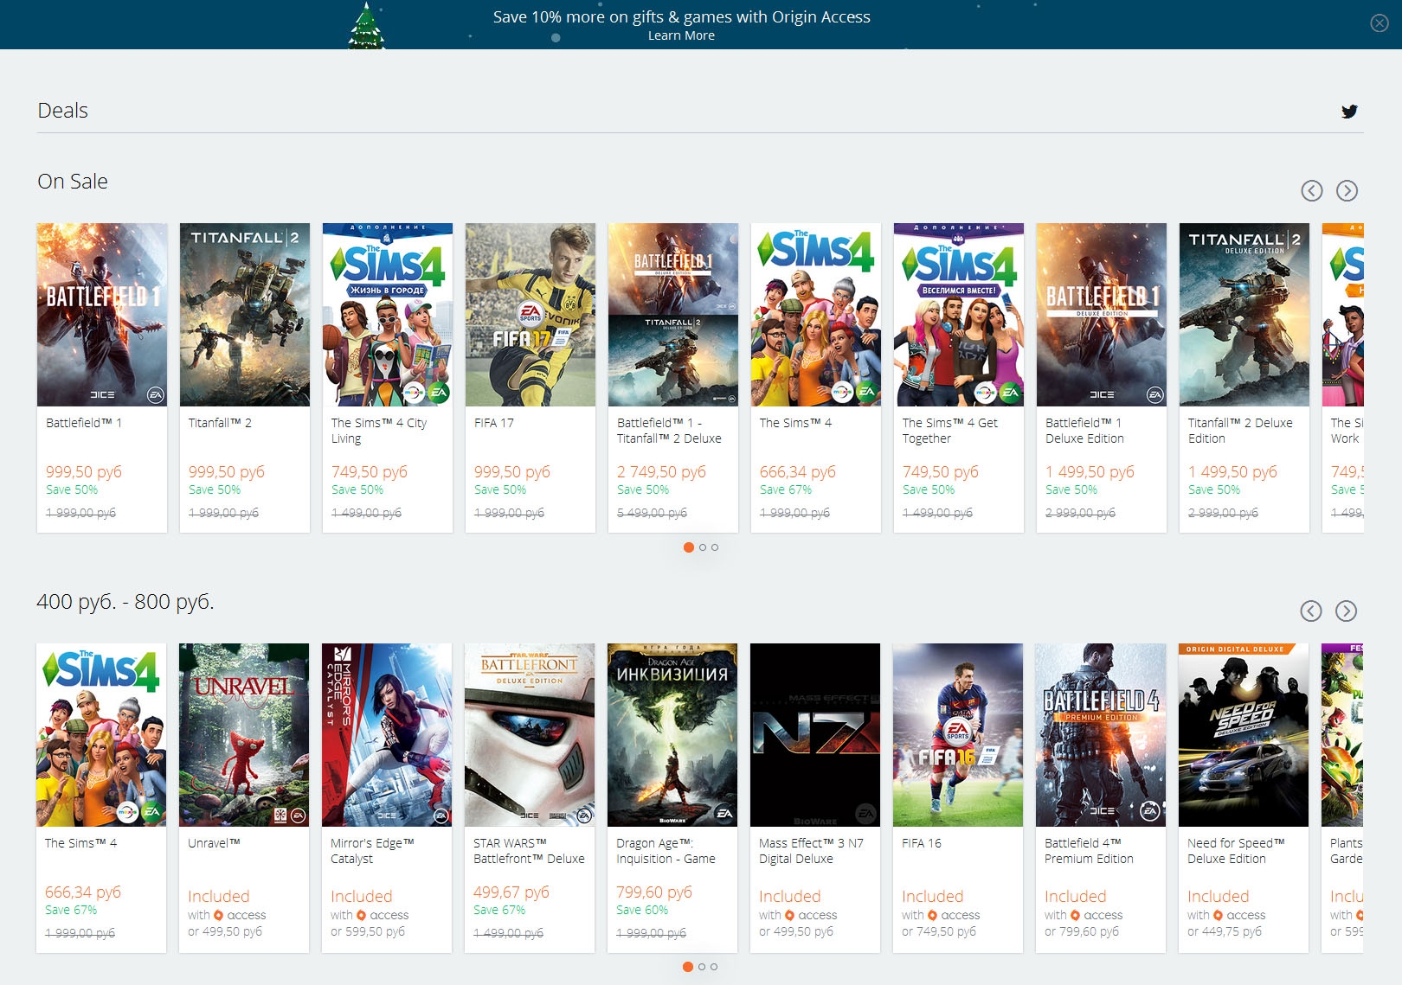Open the Unravel game cover
Image resolution: width=1402 pixels, height=985 pixels.
[244, 734]
